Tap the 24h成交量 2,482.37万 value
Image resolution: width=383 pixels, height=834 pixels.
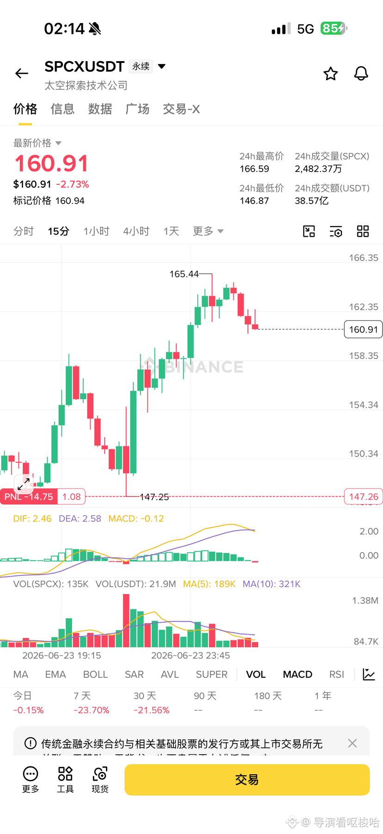[x=319, y=169]
